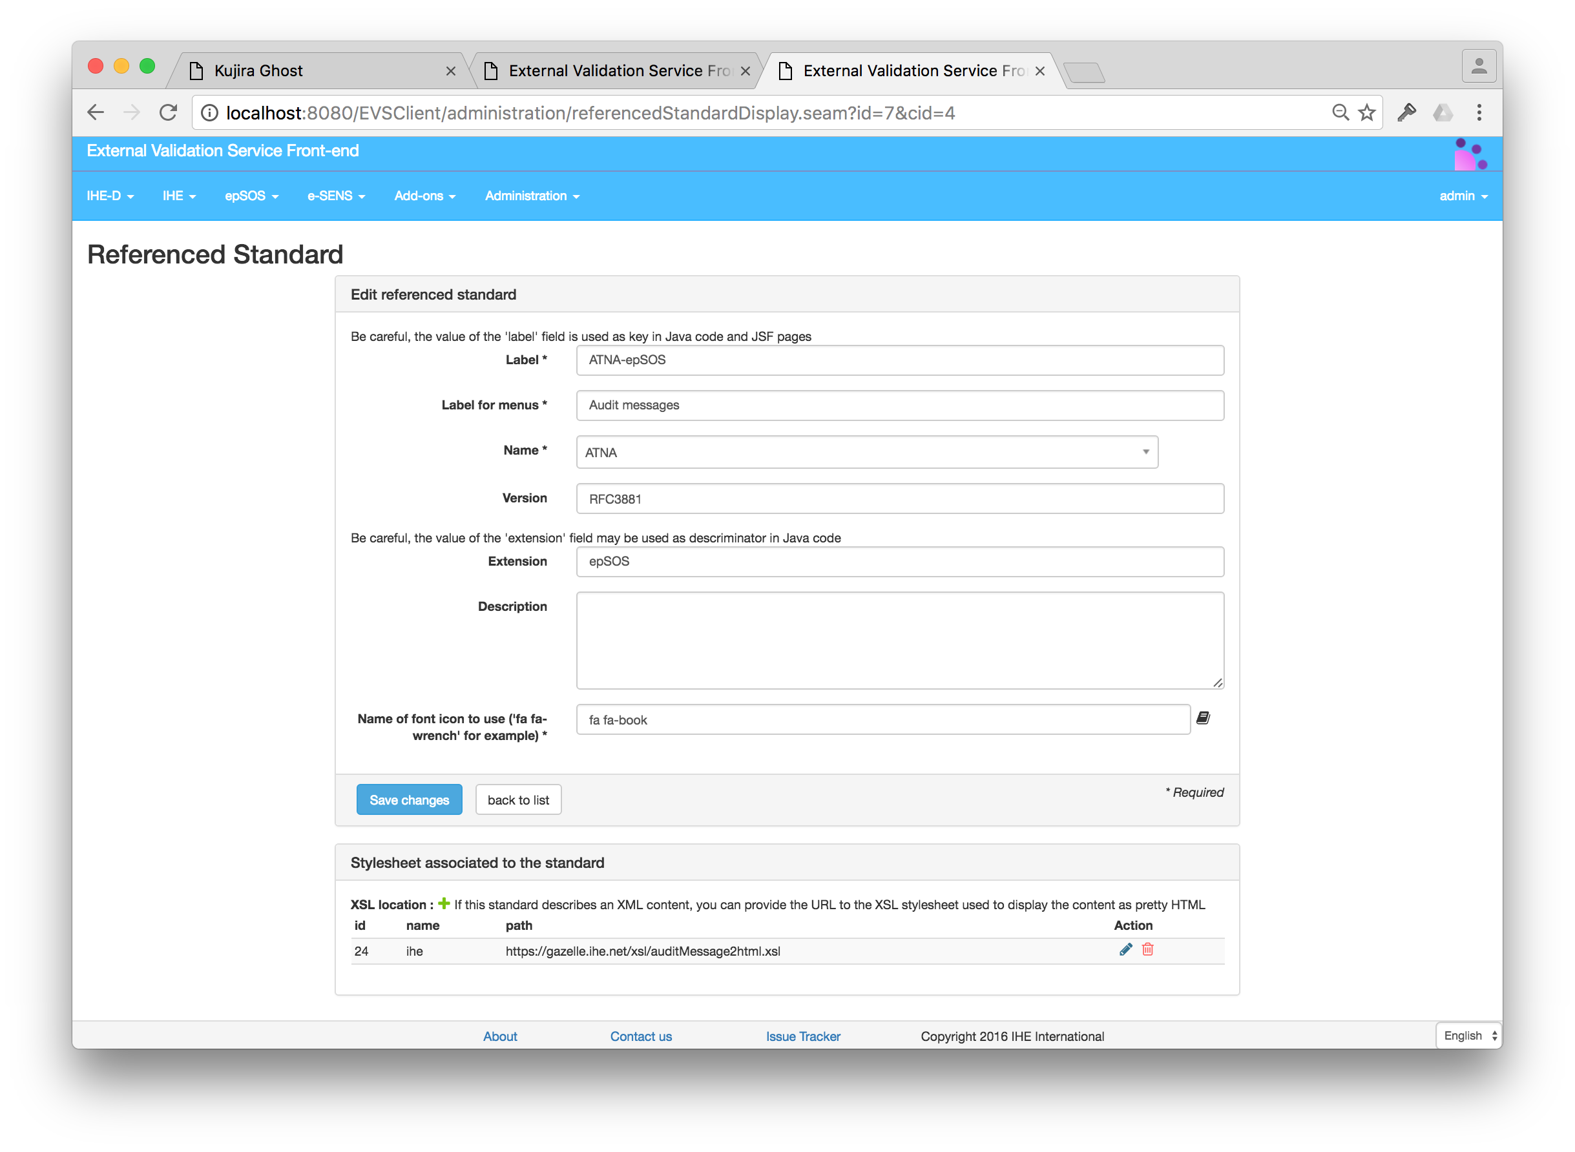The height and width of the screenshot is (1152, 1575).
Task: Open the Issue Tracker link
Action: [x=803, y=1036]
